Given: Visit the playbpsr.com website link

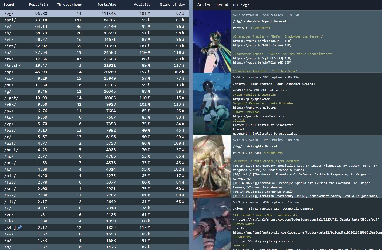Looking at the screenshot, I should point(252,99).
